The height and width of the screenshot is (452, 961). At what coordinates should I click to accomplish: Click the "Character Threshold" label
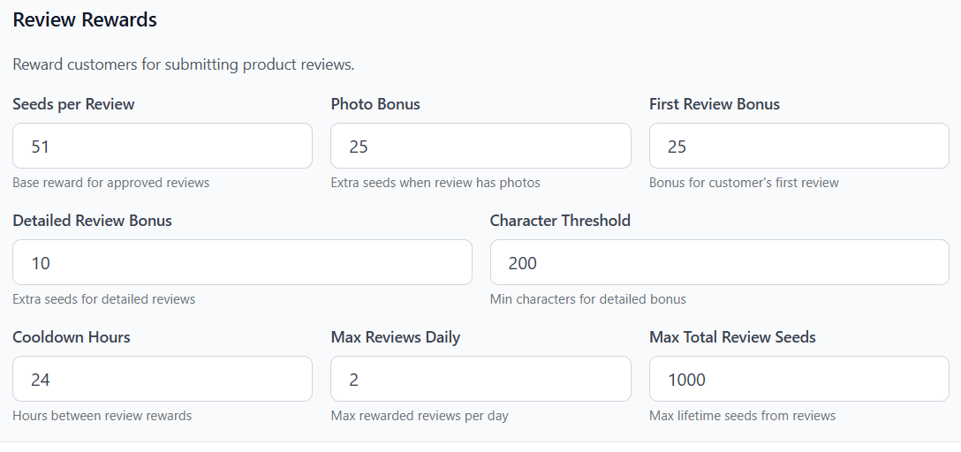[560, 221]
